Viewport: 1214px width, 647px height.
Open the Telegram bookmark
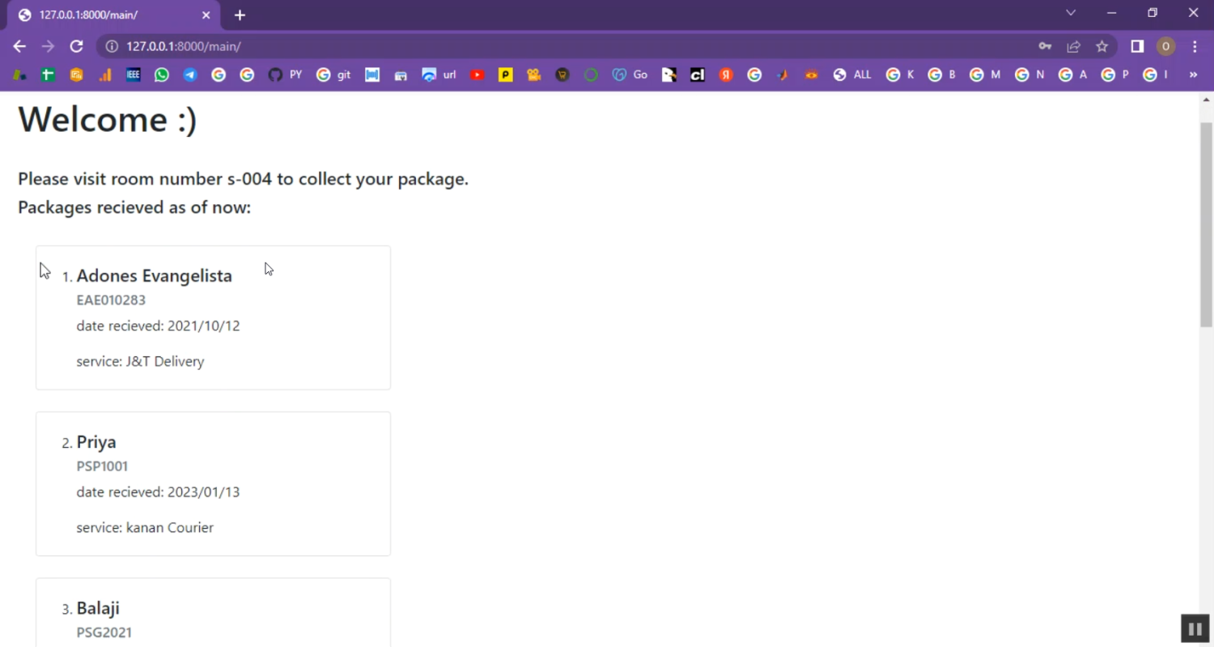coord(190,74)
